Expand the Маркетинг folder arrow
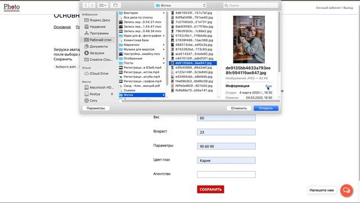360x203 pixels. (x=164, y=45)
